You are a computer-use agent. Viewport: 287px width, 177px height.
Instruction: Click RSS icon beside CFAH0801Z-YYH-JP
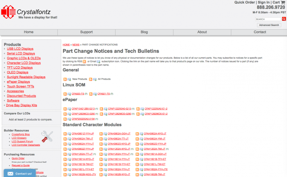[x=65, y=134]
